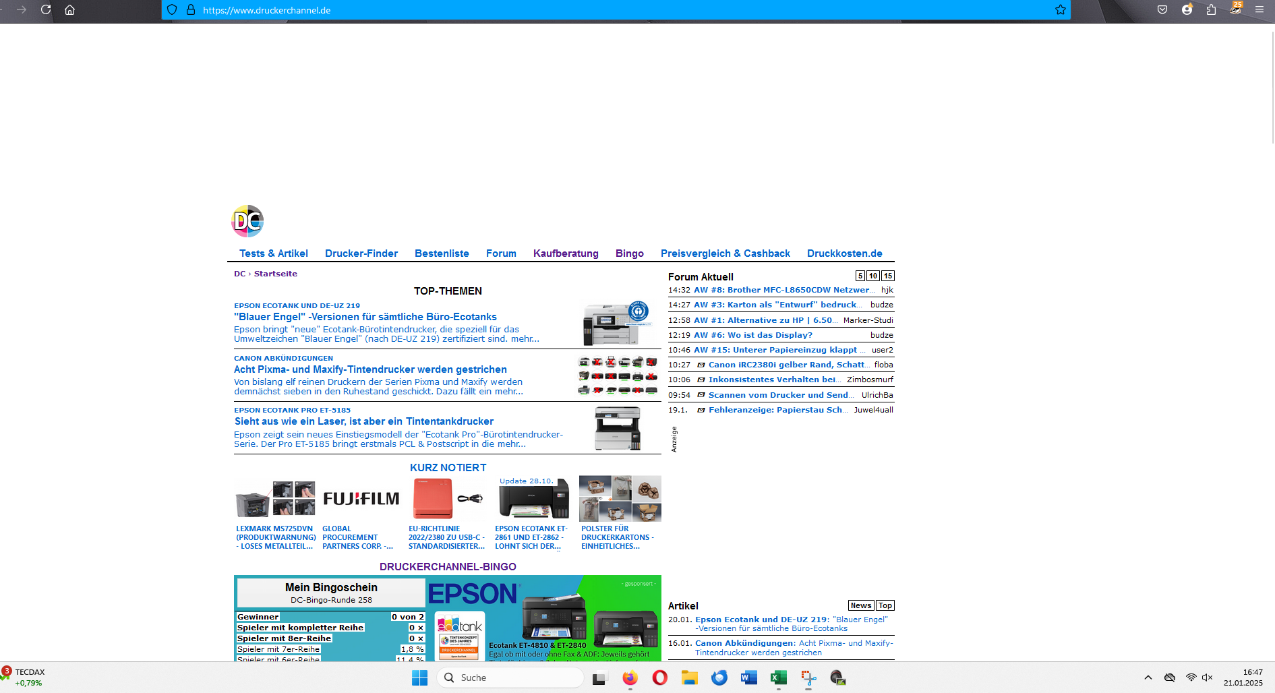Show 5 entries in Forum Aktuell
This screenshot has height=693, width=1275.
[x=860, y=276]
